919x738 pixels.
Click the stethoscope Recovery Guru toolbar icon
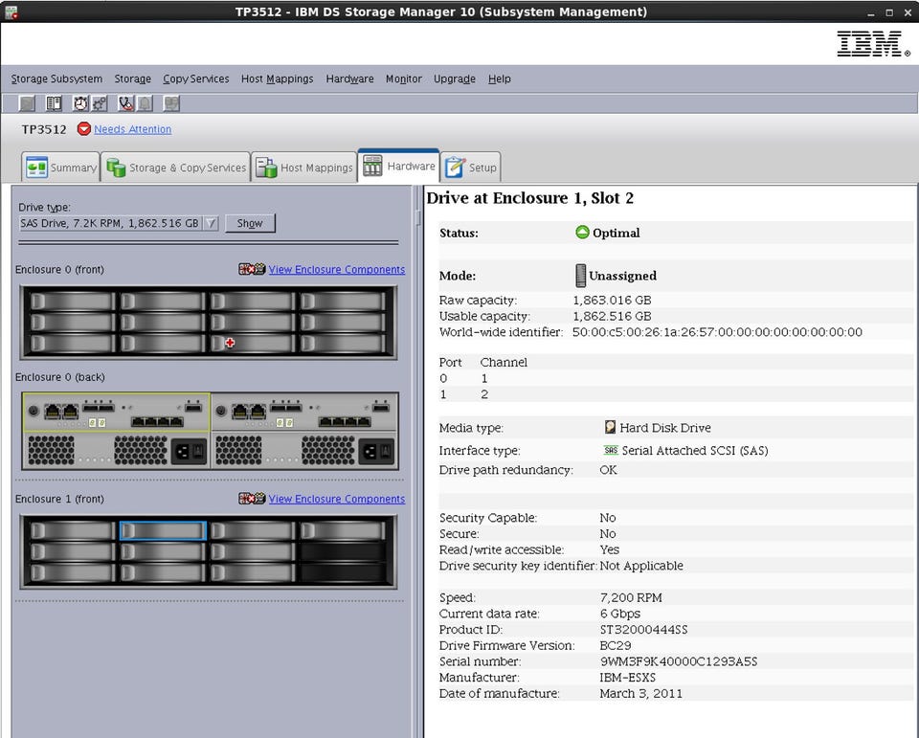tap(124, 103)
